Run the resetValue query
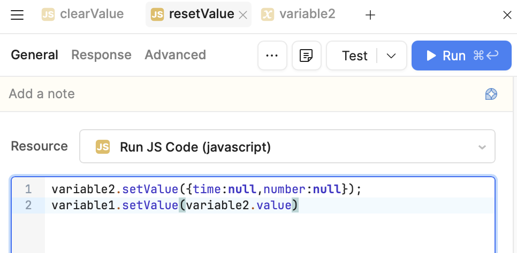This screenshot has height=253, width=517. [461, 56]
